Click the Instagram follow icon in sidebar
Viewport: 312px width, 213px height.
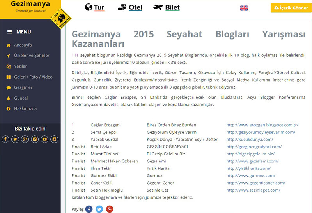[54, 139]
